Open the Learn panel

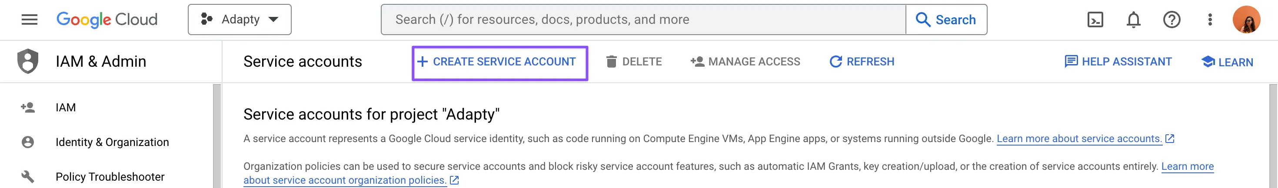(x=1227, y=62)
